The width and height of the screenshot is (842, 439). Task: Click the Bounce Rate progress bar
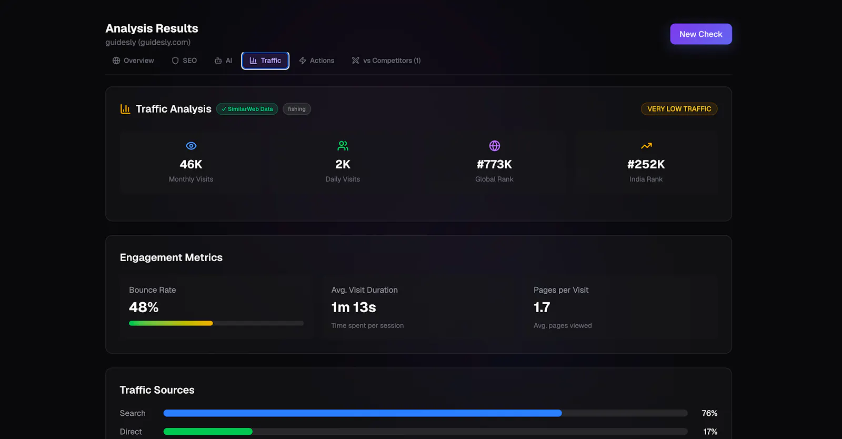[216, 323]
